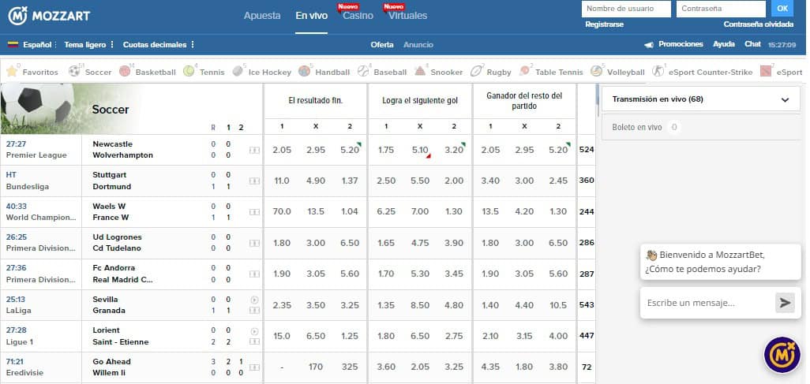The width and height of the screenshot is (810, 384).
Task: Select Fc Andorra rest-of-match odds 5.60
Action: 558,274
